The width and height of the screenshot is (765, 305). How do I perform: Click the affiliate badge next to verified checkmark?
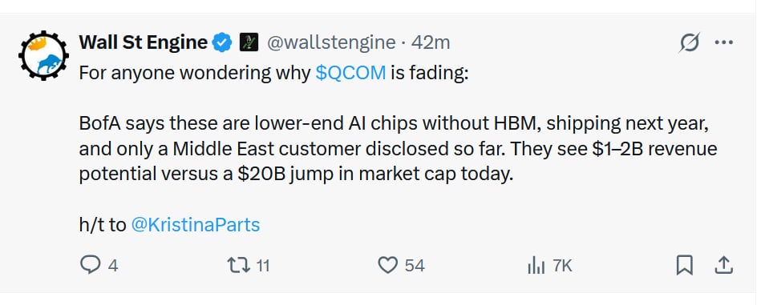[x=249, y=43]
